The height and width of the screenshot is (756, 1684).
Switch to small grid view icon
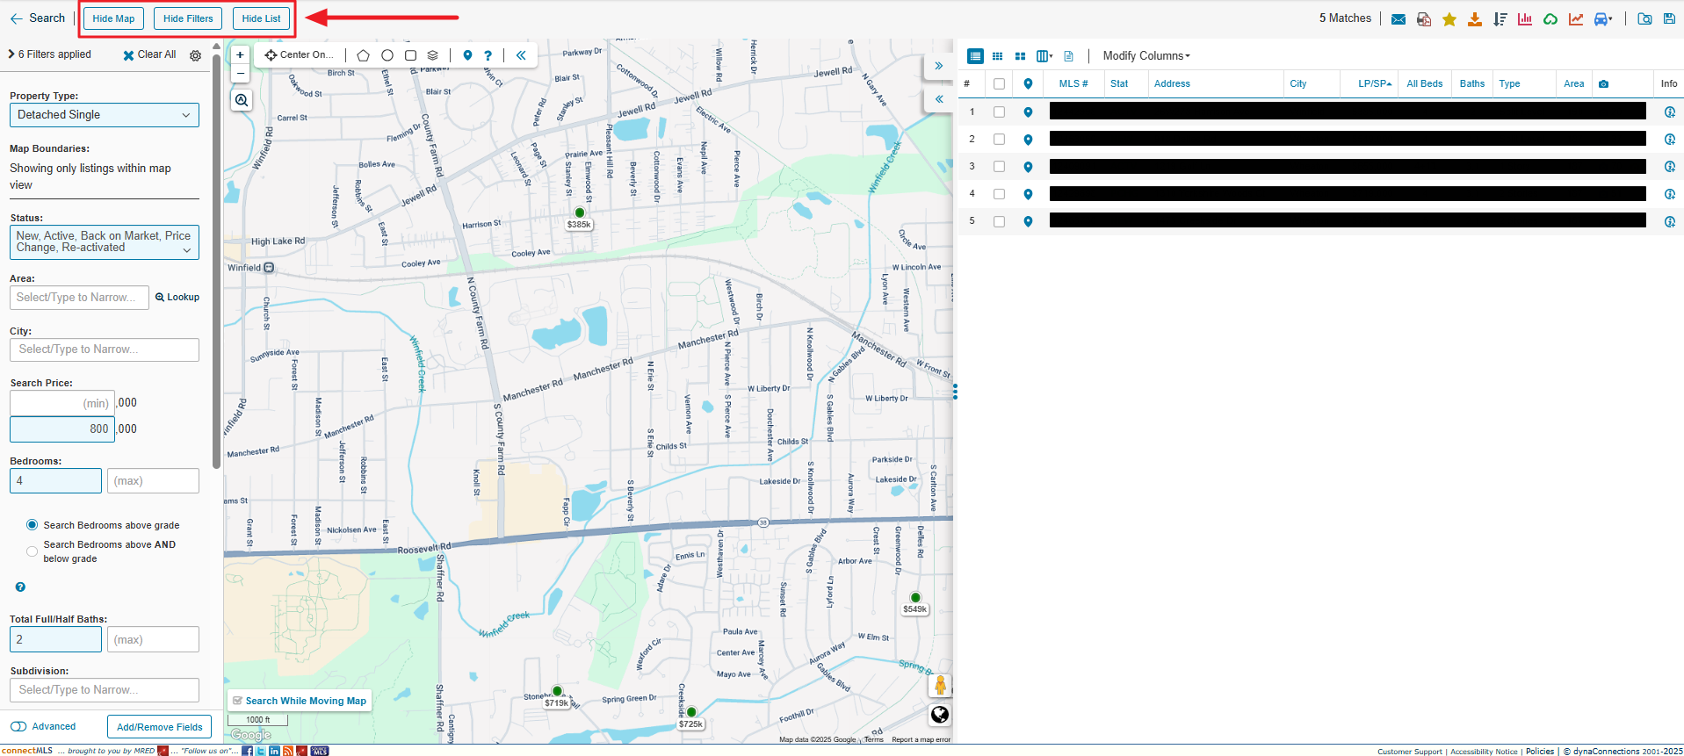[x=998, y=56]
